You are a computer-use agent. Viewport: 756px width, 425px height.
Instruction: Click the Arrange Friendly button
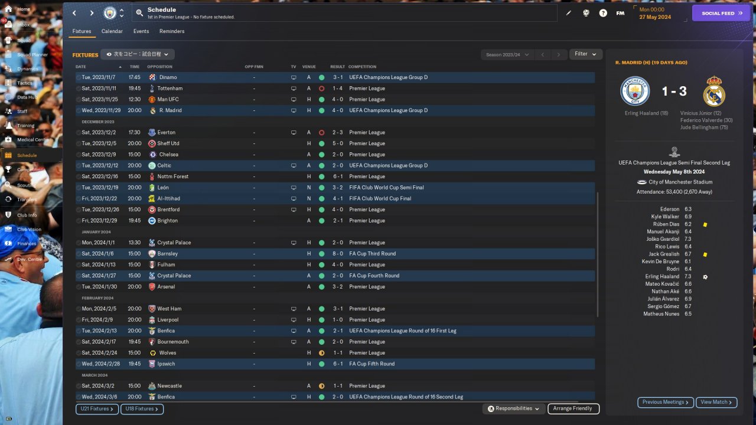[573, 408]
